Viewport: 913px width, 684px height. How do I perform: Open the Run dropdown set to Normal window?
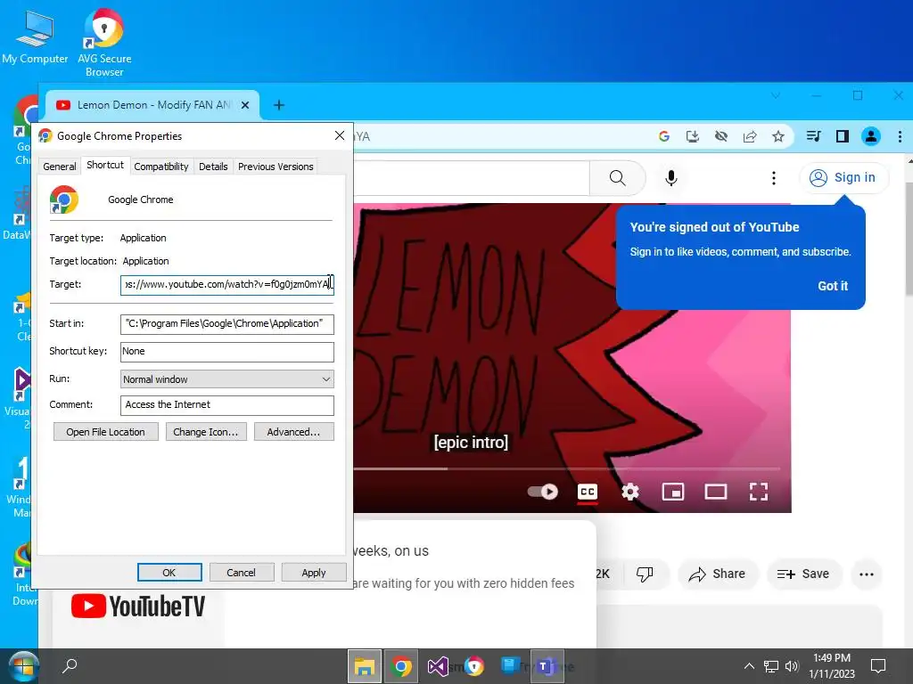click(227, 379)
